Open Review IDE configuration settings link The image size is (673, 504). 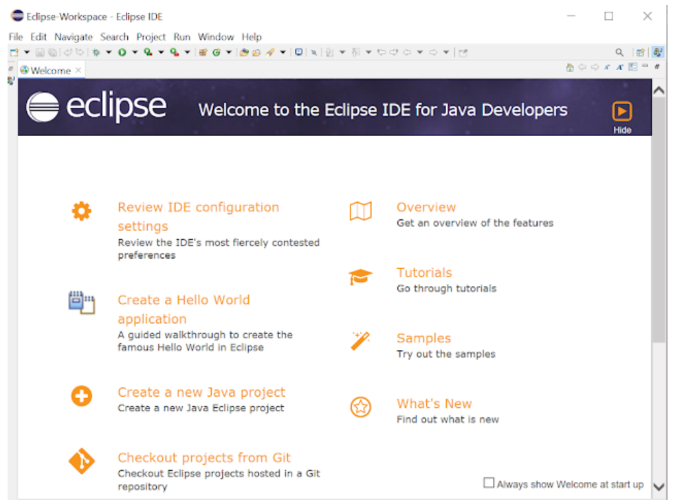[198, 217]
